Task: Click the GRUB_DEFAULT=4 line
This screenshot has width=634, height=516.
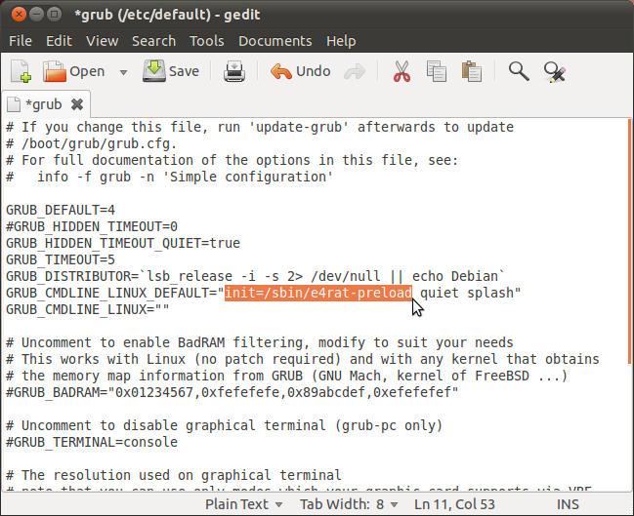Action: [x=61, y=210]
